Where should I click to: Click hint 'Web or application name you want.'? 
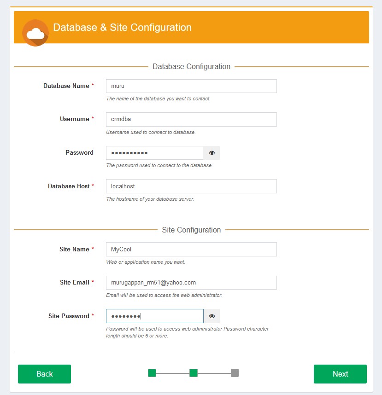[x=146, y=262]
